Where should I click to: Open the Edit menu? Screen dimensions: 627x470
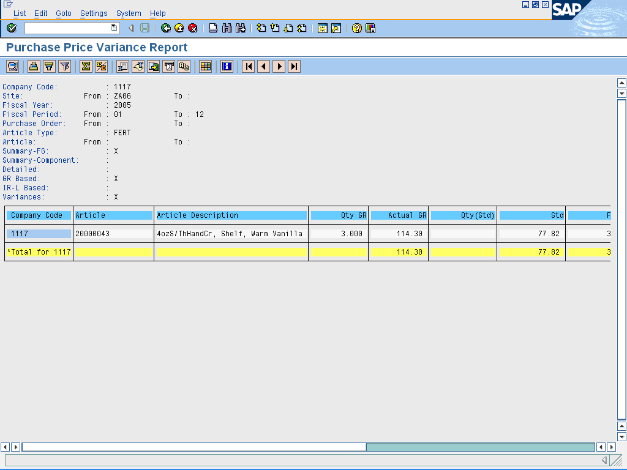(41, 13)
